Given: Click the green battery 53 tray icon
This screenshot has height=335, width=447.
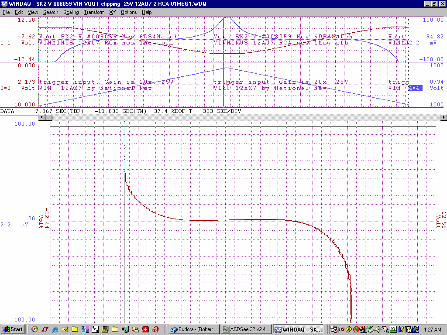Looking at the screenshot, I should pyautogui.click(x=393, y=329).
